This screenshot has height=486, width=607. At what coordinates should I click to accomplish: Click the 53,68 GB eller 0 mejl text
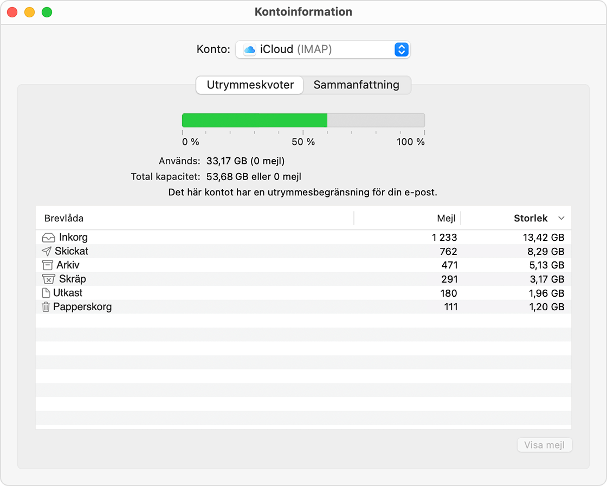[254, 177]
